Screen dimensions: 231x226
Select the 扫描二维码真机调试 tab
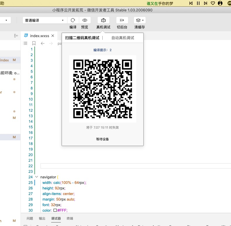pyautogui.click(x=82, y=38)
